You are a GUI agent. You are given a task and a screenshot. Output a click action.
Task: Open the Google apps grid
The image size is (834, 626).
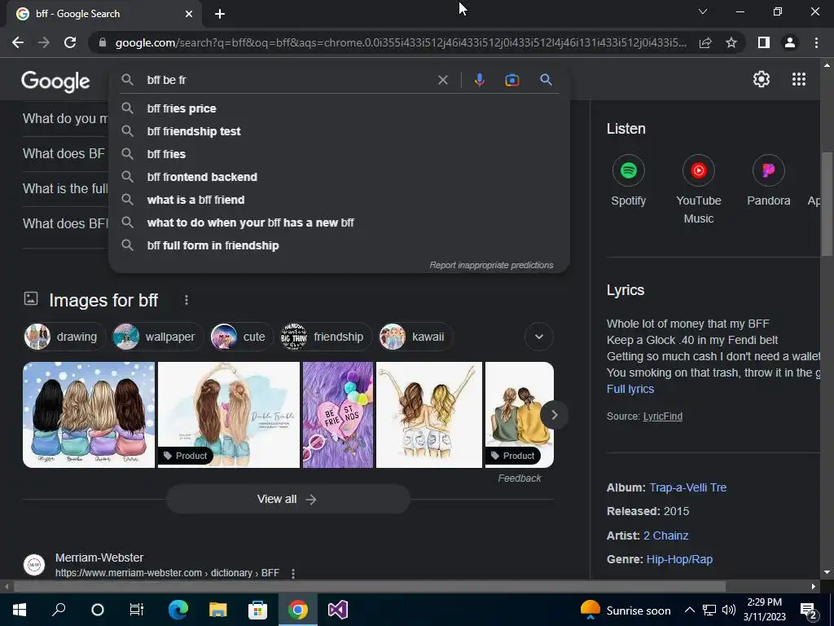tap(798, 79)
